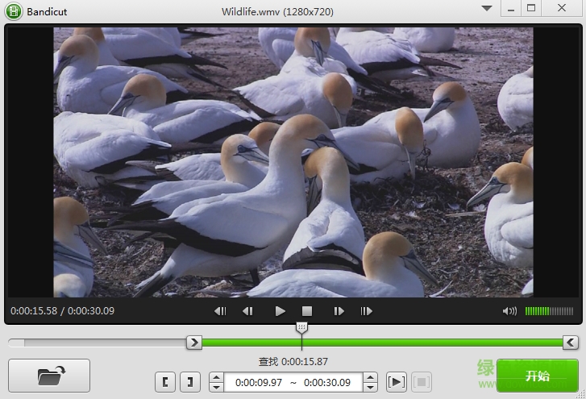Viewport: 586px width, 399px height.
Task: Open a video file with the folder button
Action: [x=49, y=376]
